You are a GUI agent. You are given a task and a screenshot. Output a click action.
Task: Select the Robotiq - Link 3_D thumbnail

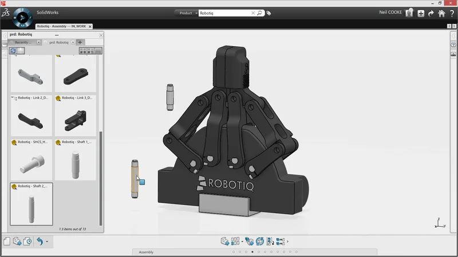[76, 116]
